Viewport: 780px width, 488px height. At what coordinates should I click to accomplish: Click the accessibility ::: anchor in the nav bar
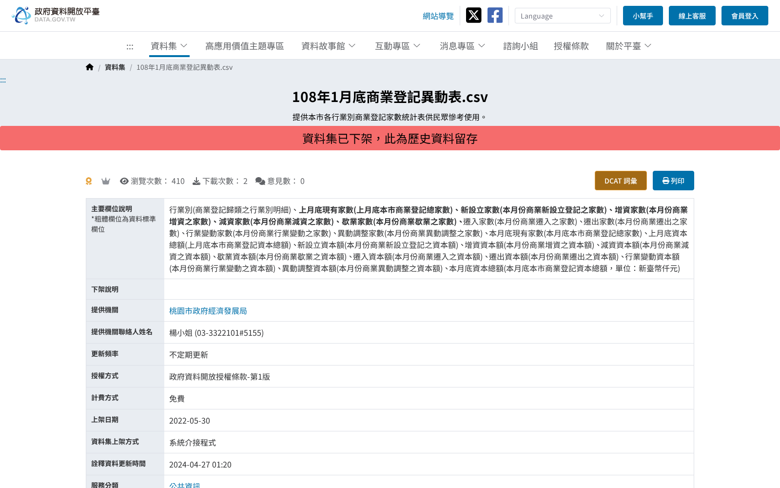(x=130, y=47)
